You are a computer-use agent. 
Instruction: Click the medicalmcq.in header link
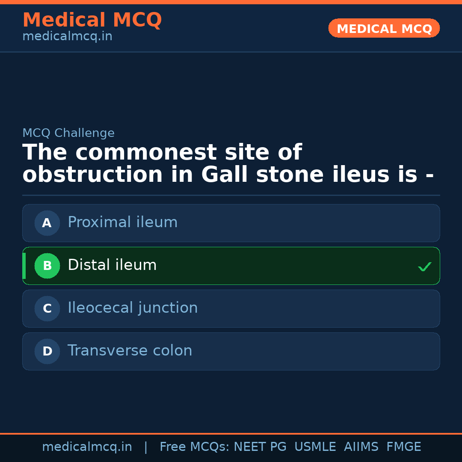(67, 36)
